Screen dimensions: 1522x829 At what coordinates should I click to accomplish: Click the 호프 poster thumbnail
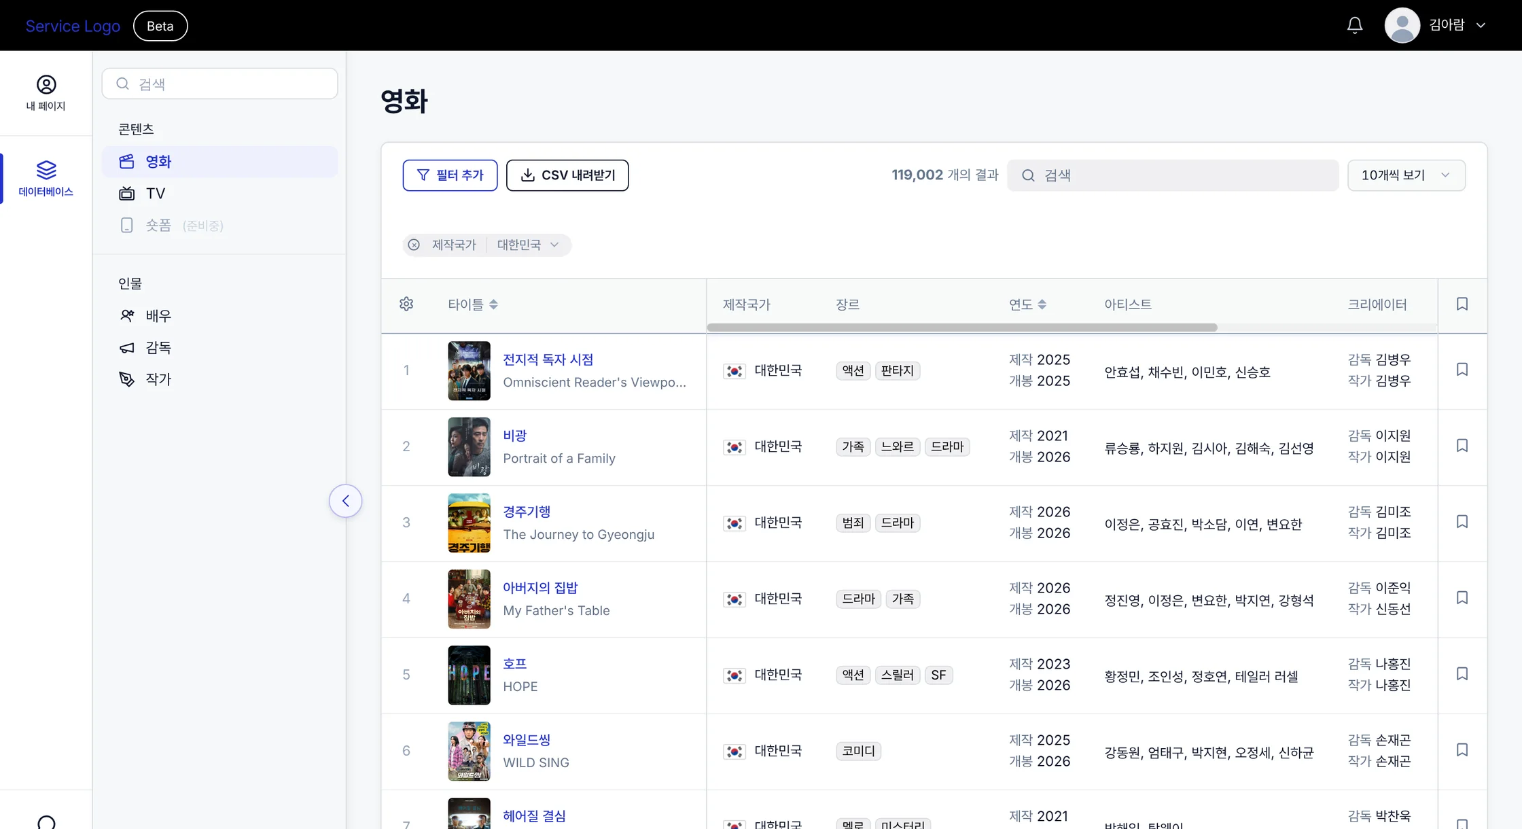coord(469,675)
